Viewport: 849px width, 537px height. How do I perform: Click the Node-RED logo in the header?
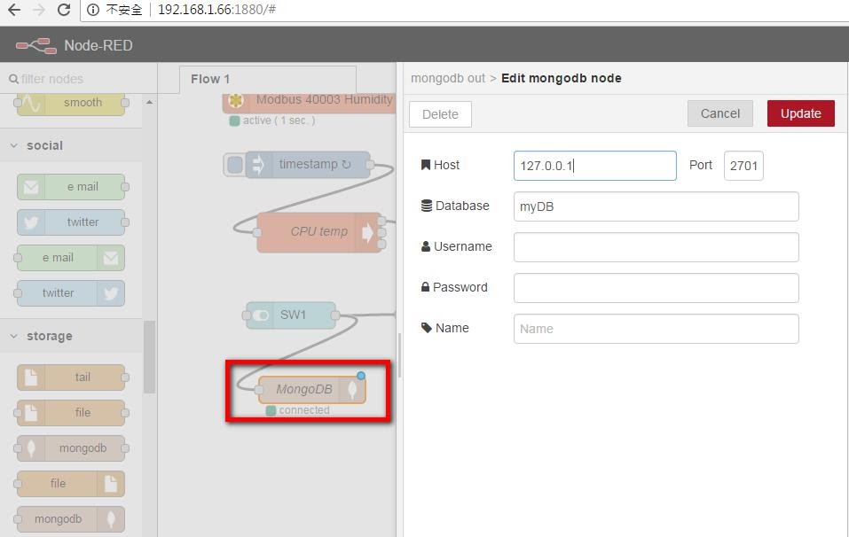coord(34,44)
